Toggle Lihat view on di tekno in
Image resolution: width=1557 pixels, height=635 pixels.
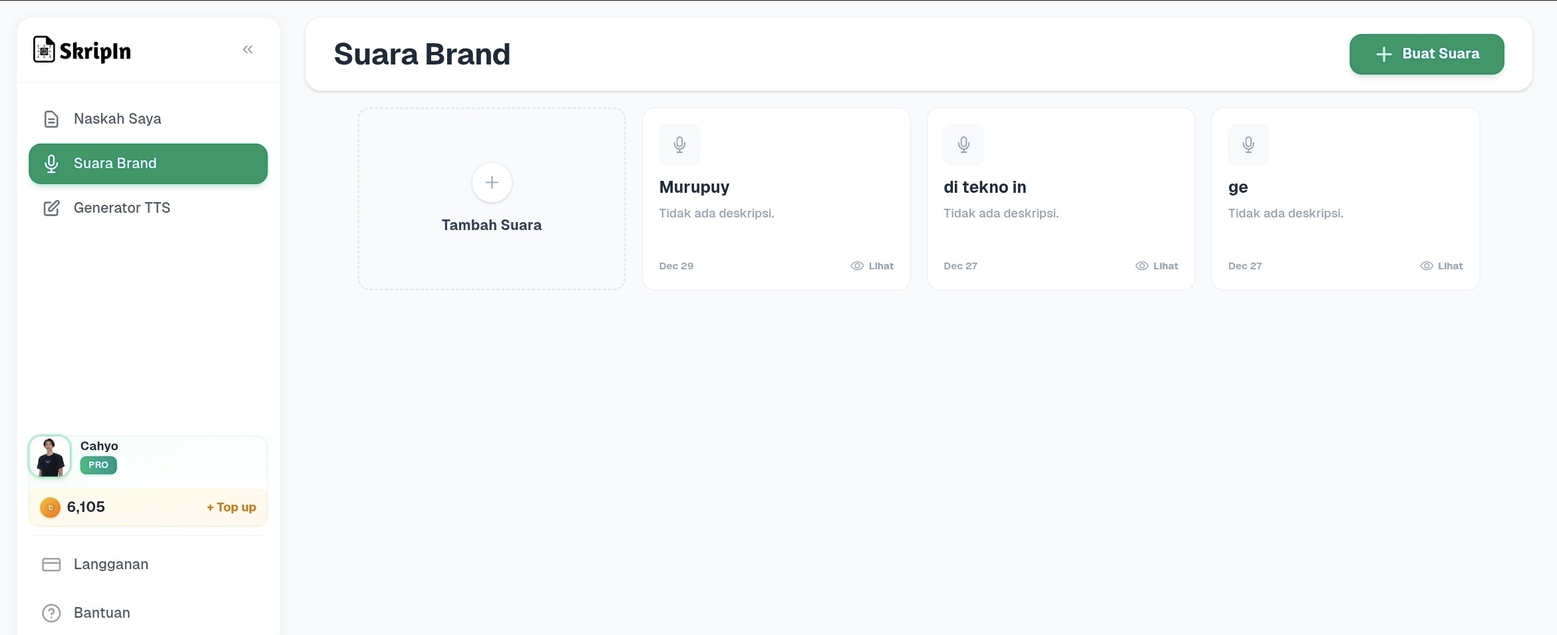1156,265
